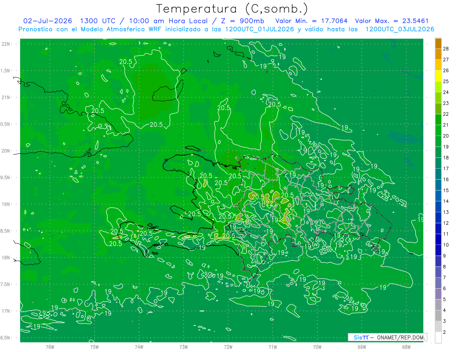This screenshot has width=456, height=352.
Task: Click the color scale value '10'
Action: [x=446, y=245]
